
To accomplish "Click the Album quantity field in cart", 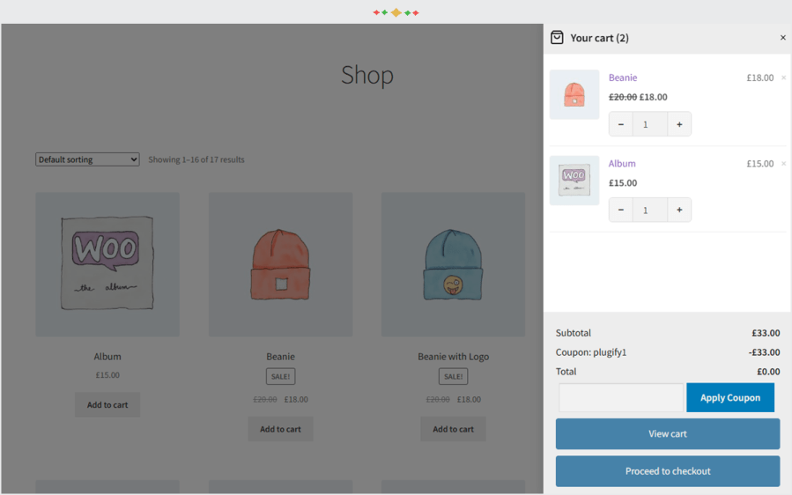I will coord(650,211).
